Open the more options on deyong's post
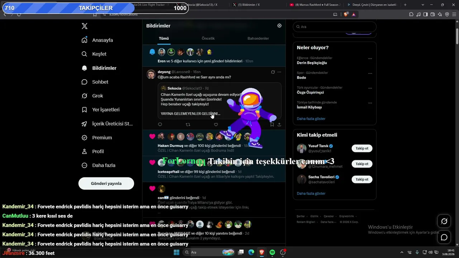The height and width of the screenshot is (258, 459). (x=279, y=72)
